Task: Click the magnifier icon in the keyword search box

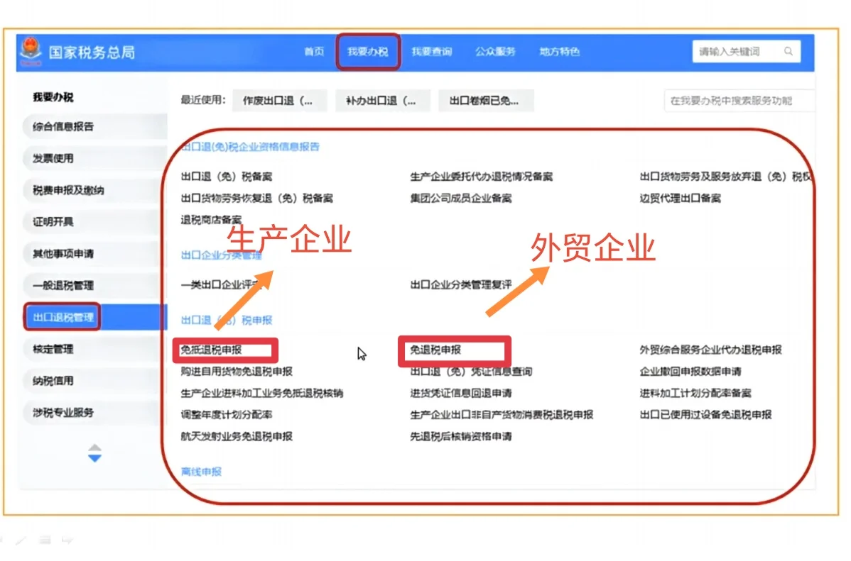Action: (x=788, y=51)
